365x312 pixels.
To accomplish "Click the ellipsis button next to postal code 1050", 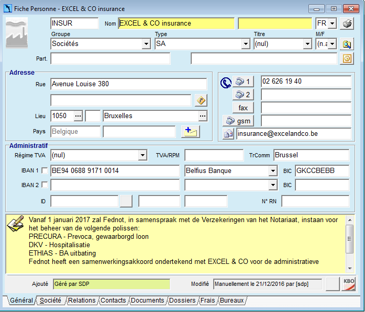I will point(78,116).
